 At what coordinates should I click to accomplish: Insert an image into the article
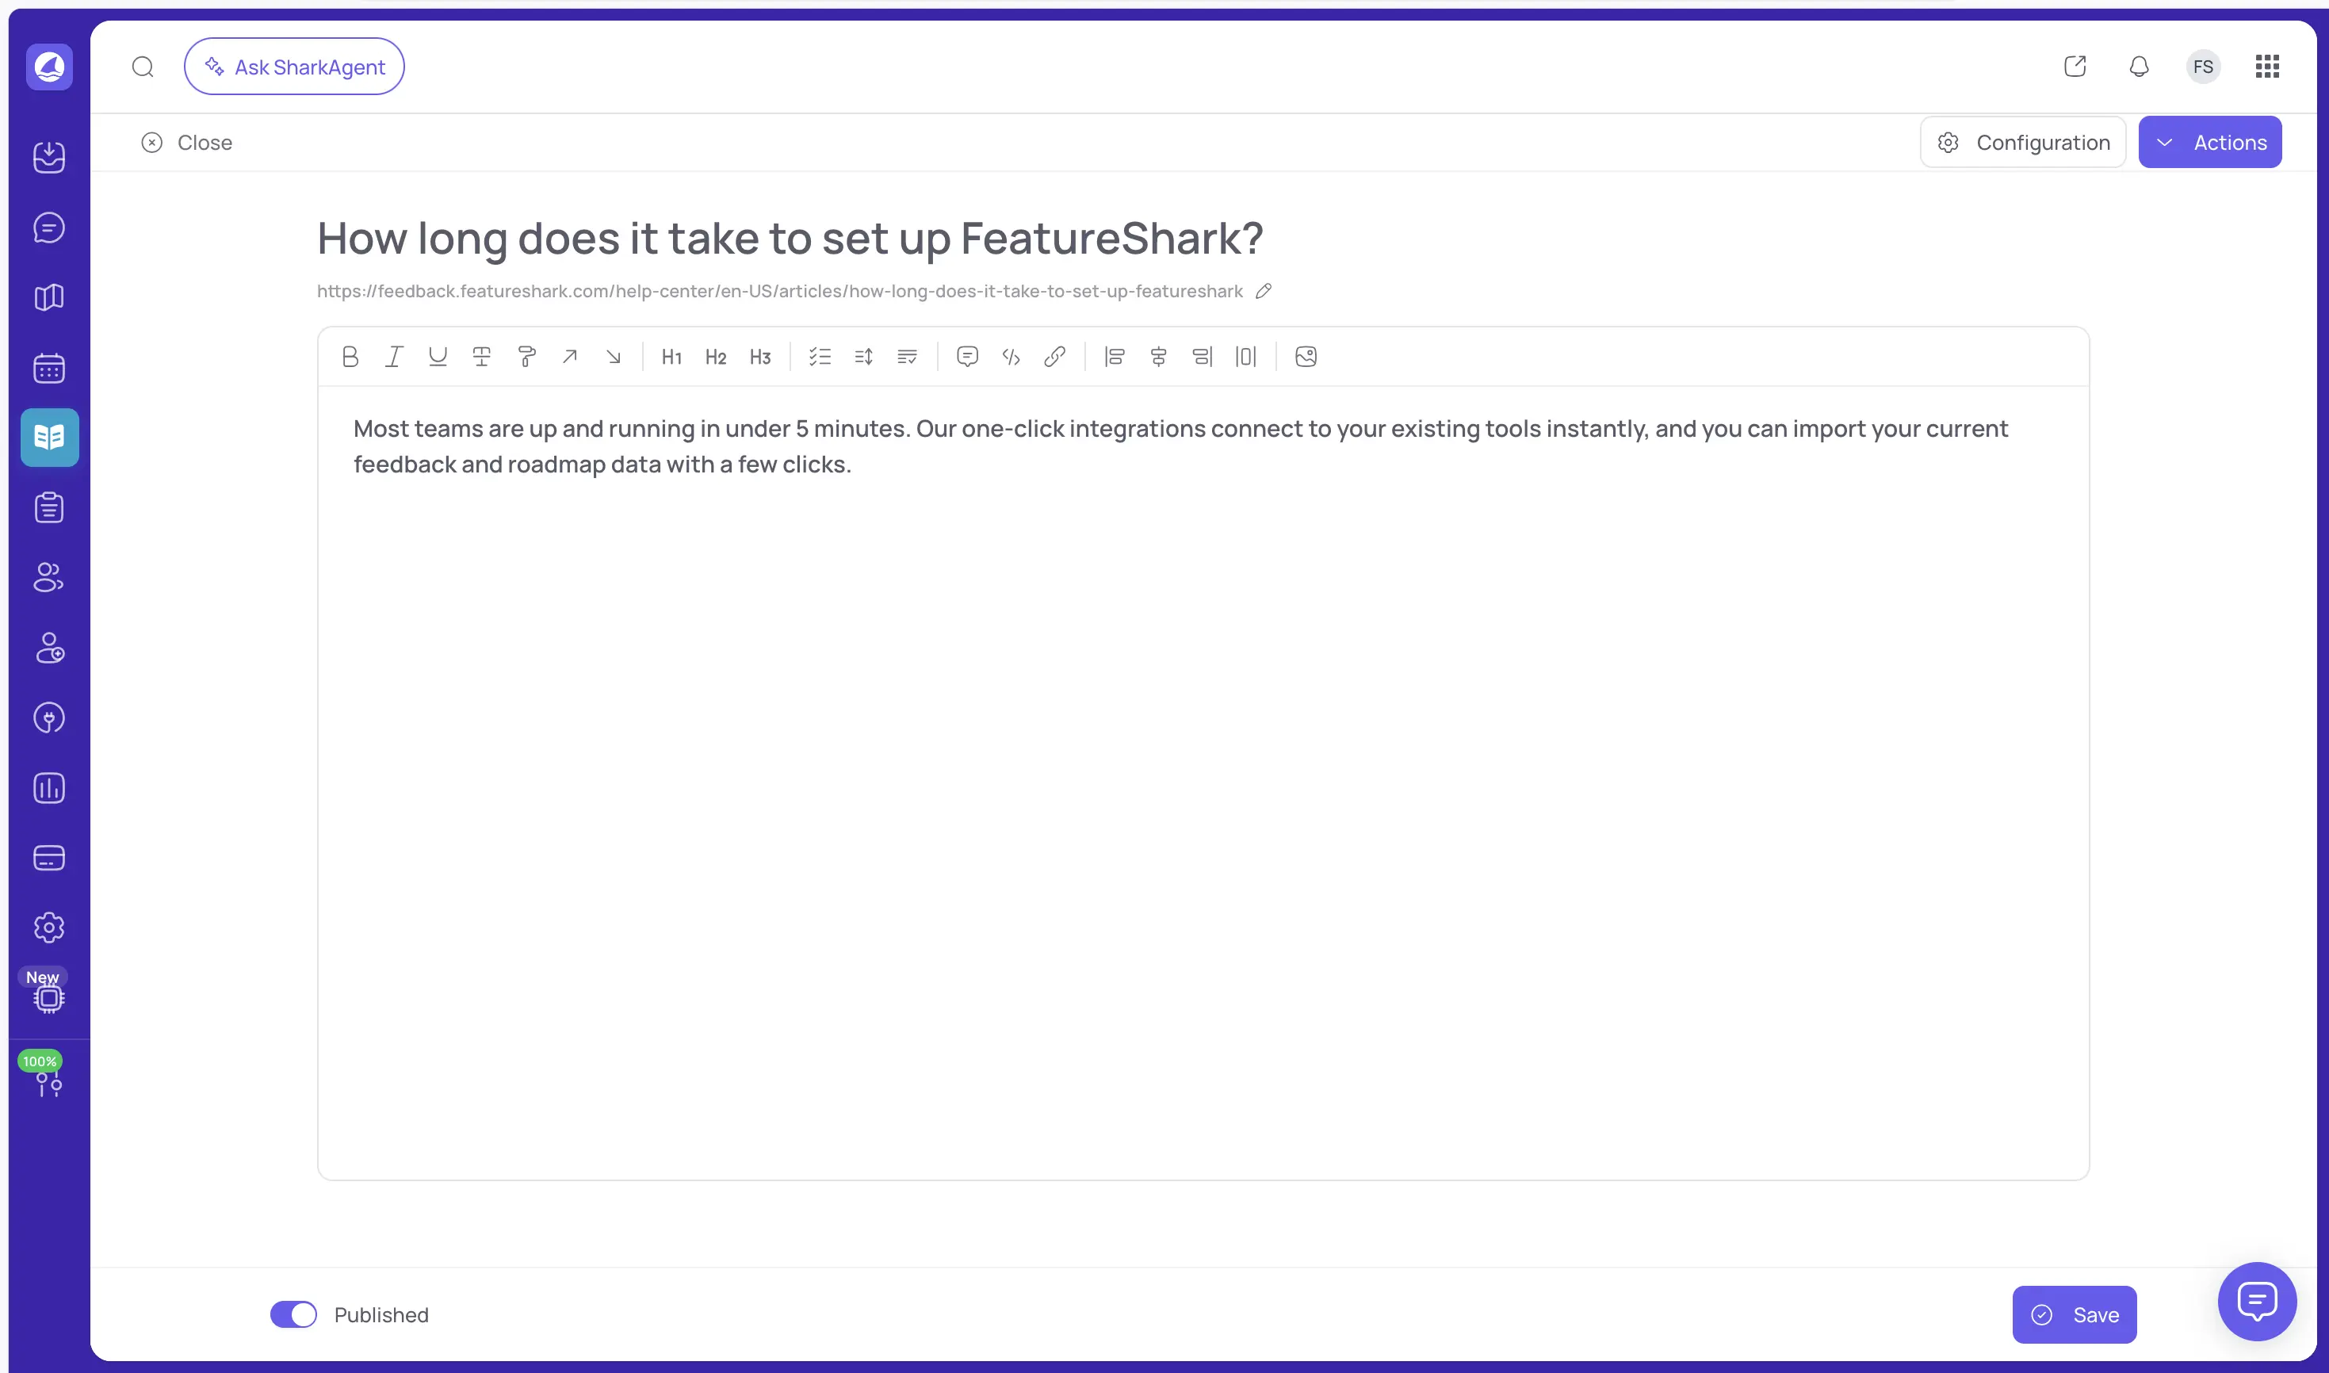[1306, 358]
